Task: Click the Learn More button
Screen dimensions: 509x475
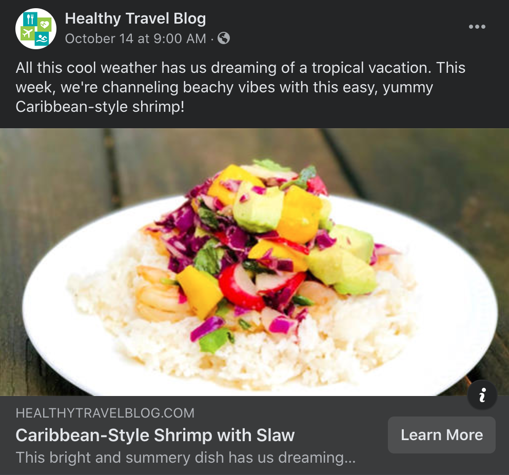Action: (441, 435)
